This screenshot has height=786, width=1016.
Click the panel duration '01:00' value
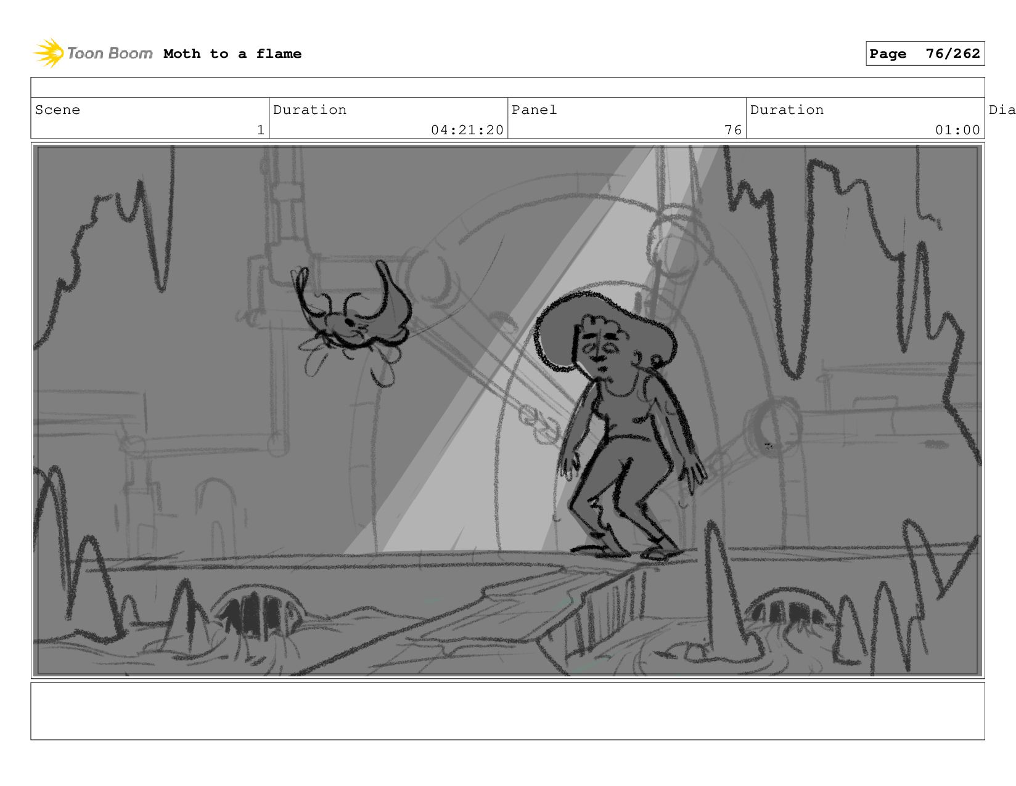click(957, 130)
